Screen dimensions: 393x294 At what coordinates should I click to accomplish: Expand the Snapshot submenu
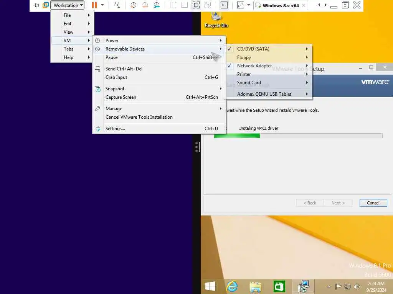[x=159, y=89]
